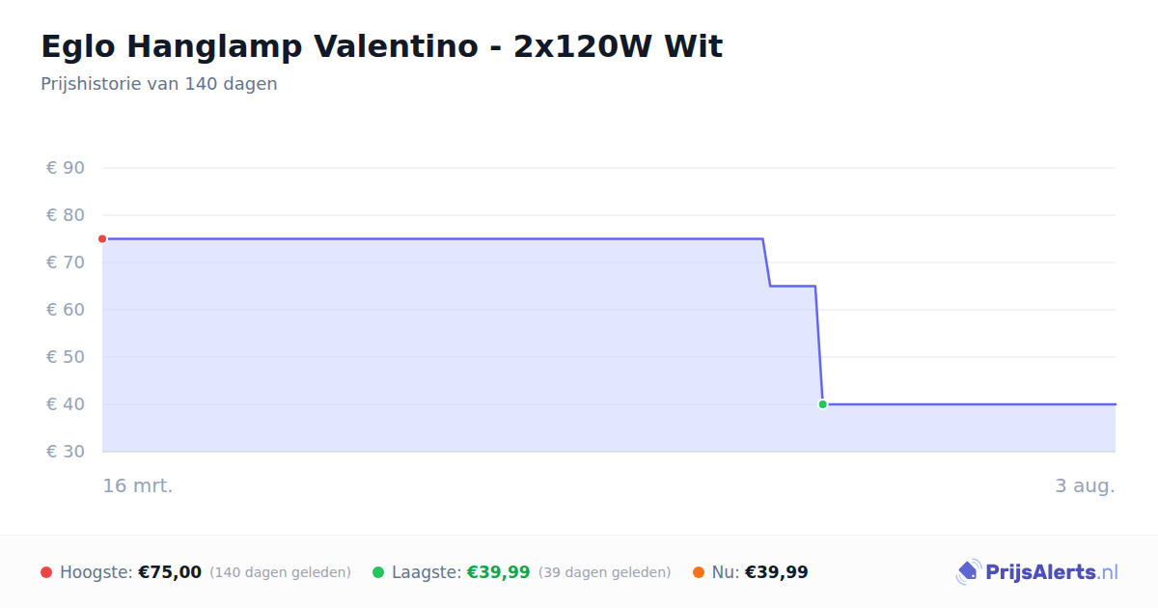Screen dimensions: 1158x608
Task: Click the € 90 axis label
Action: coord(66,168)
